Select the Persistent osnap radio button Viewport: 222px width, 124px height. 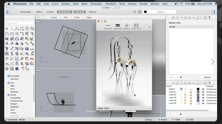pos(9,76)
